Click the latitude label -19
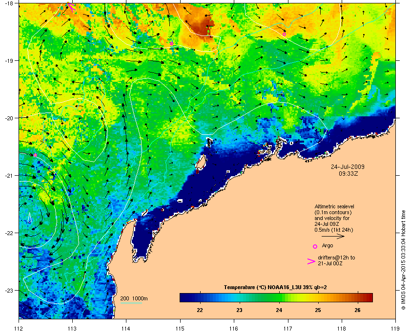 [9, 60]
